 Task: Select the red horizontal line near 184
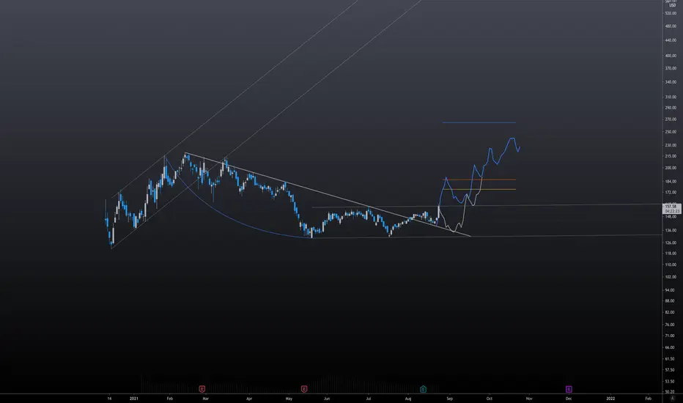coord(479,180)
